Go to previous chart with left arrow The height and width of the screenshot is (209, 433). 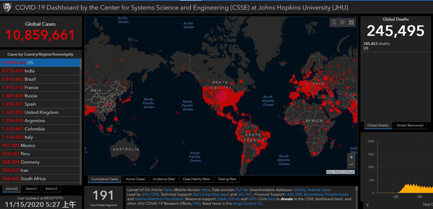(x=367, y=205)
